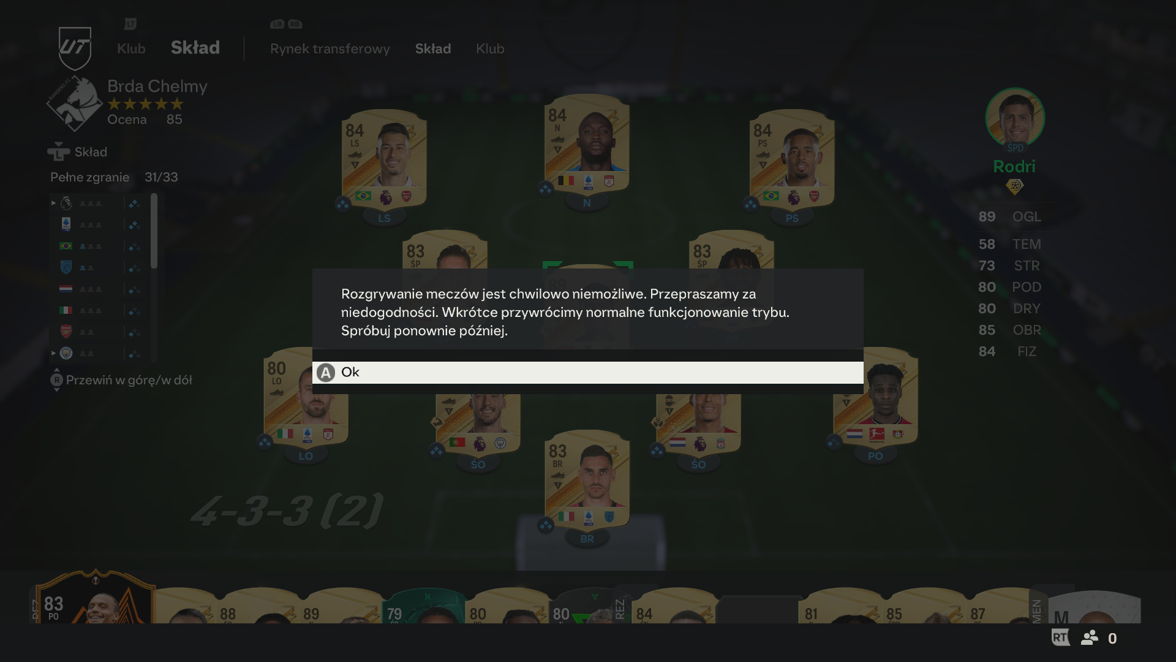Open Rodri's player portrait
This screenshot has height=662, width=1176.
[x=1015, y=118]
